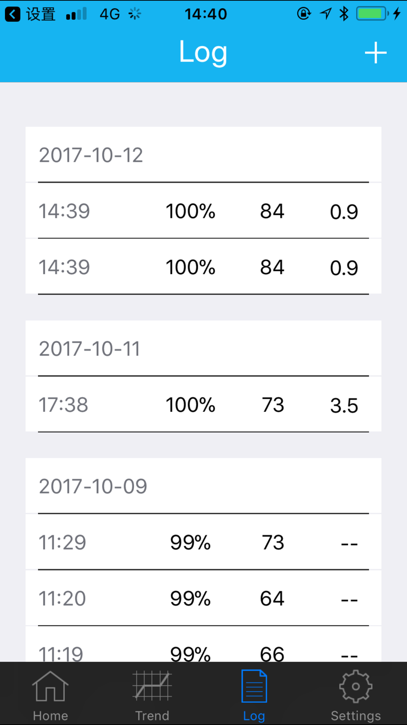Open the Settings gear icon
Viewport: 407px width, 725px height.
tap(356, 686)
